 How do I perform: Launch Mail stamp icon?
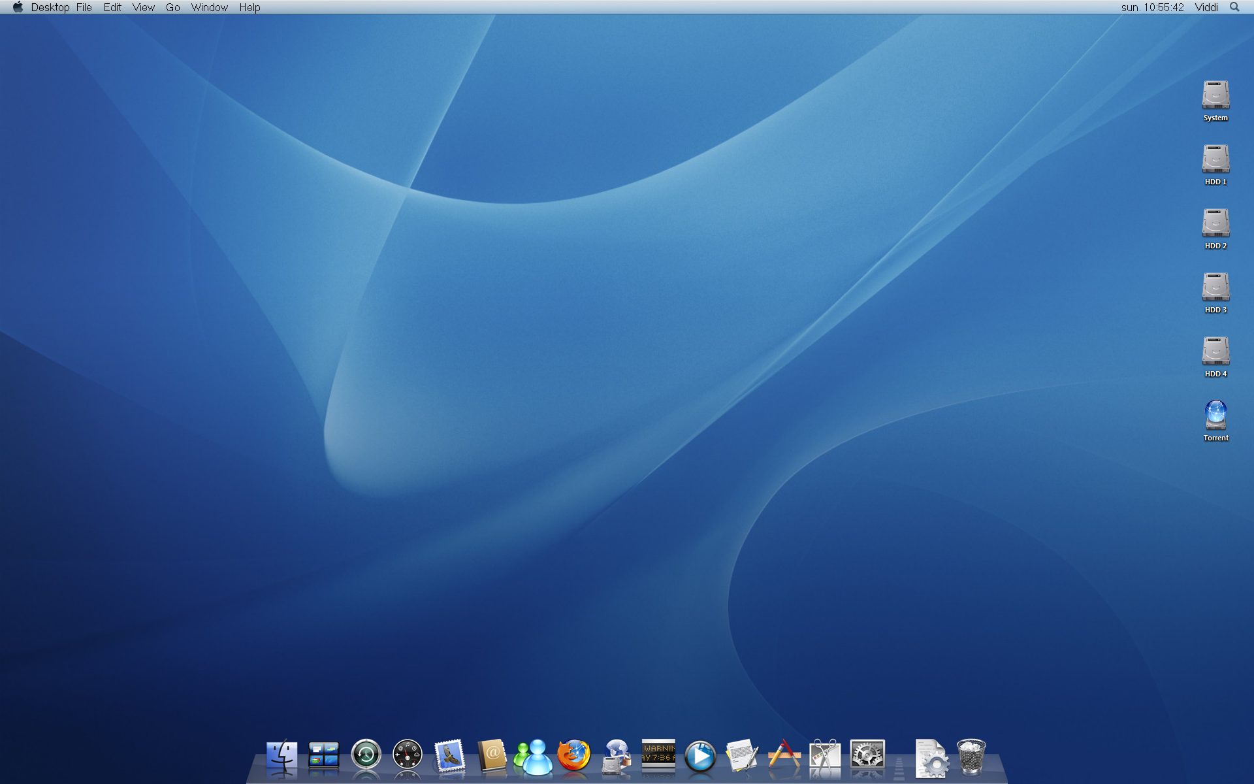click(x=449, y=756)
